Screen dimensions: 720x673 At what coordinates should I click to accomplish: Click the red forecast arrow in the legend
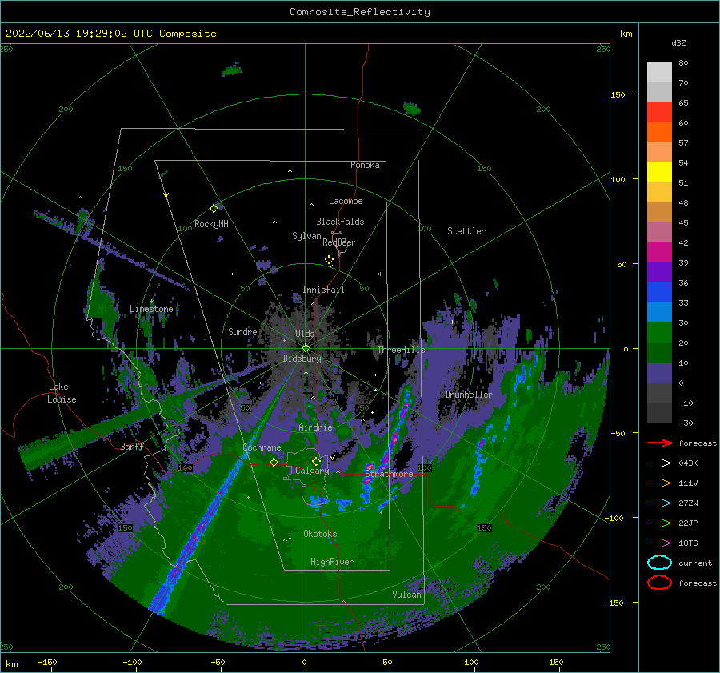point(659,443)
